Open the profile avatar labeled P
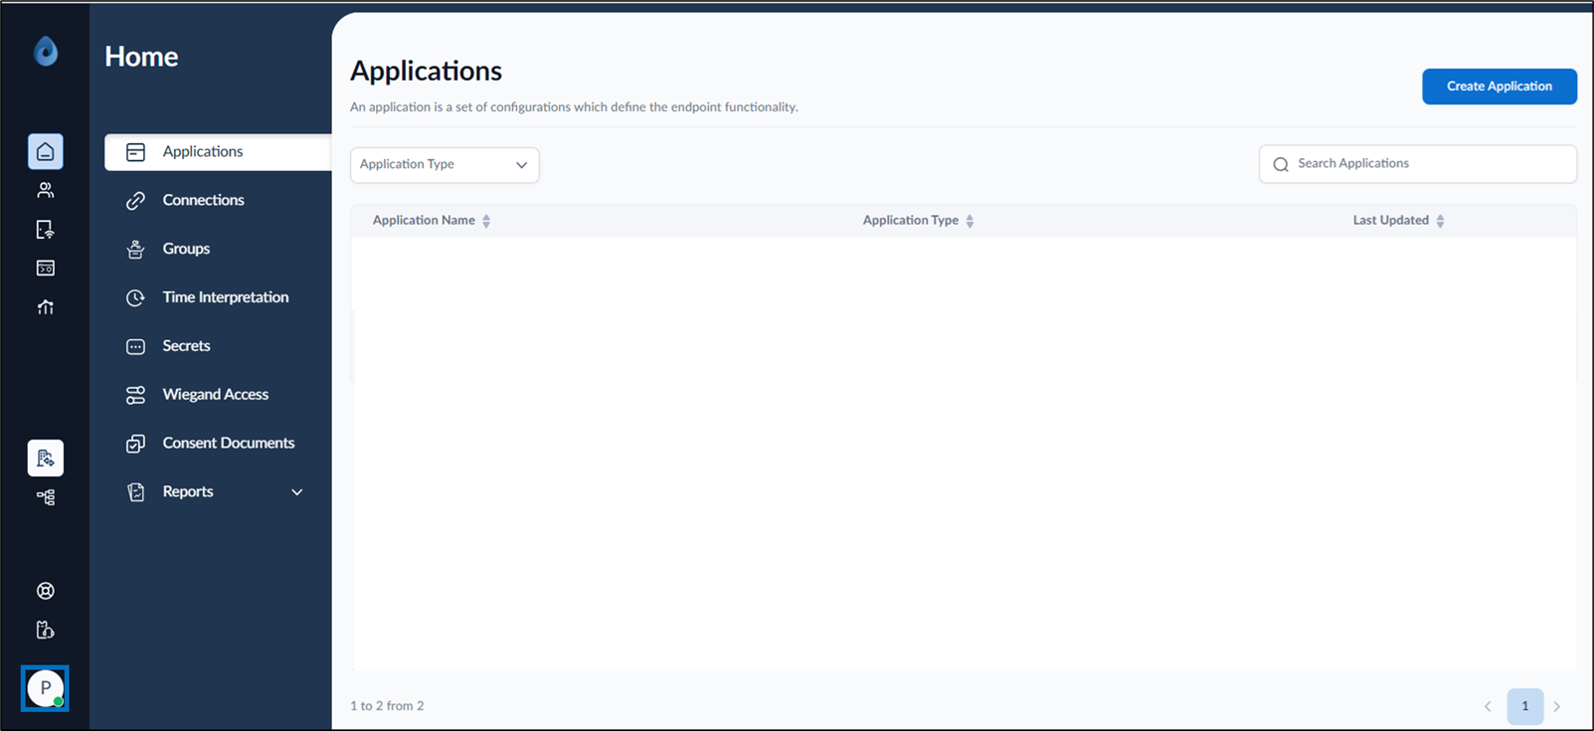Viewport: 1594px width, 731px height. point(46,688)
